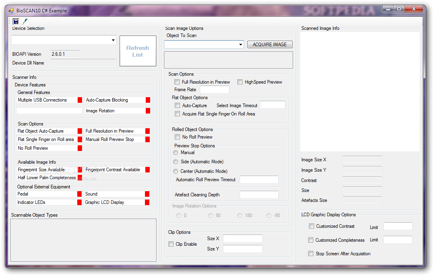Click the object description box under Object To Scan
This screenshot has width=434, height=276.
coord(229,60)
